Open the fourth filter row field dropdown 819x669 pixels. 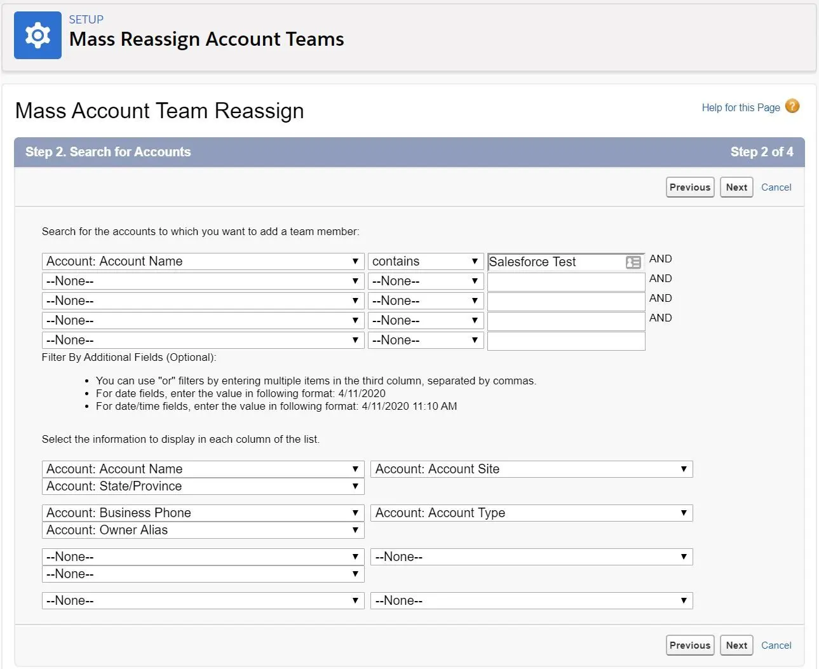pyautogui.click(x=203, y=321)
